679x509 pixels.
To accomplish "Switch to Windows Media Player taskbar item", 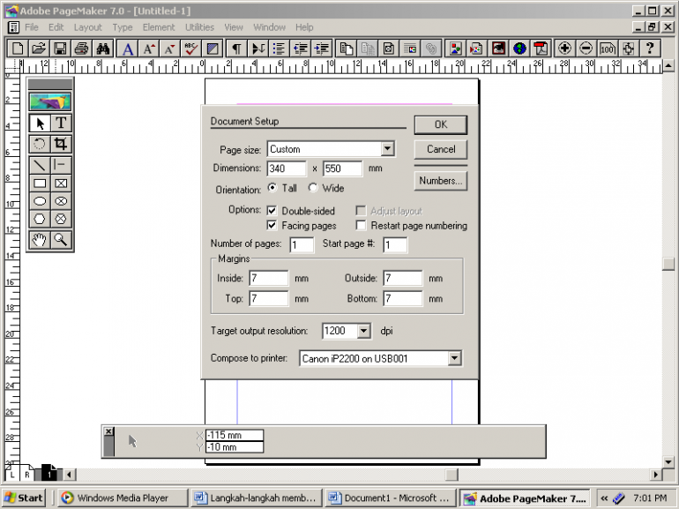I will [122, 498].
